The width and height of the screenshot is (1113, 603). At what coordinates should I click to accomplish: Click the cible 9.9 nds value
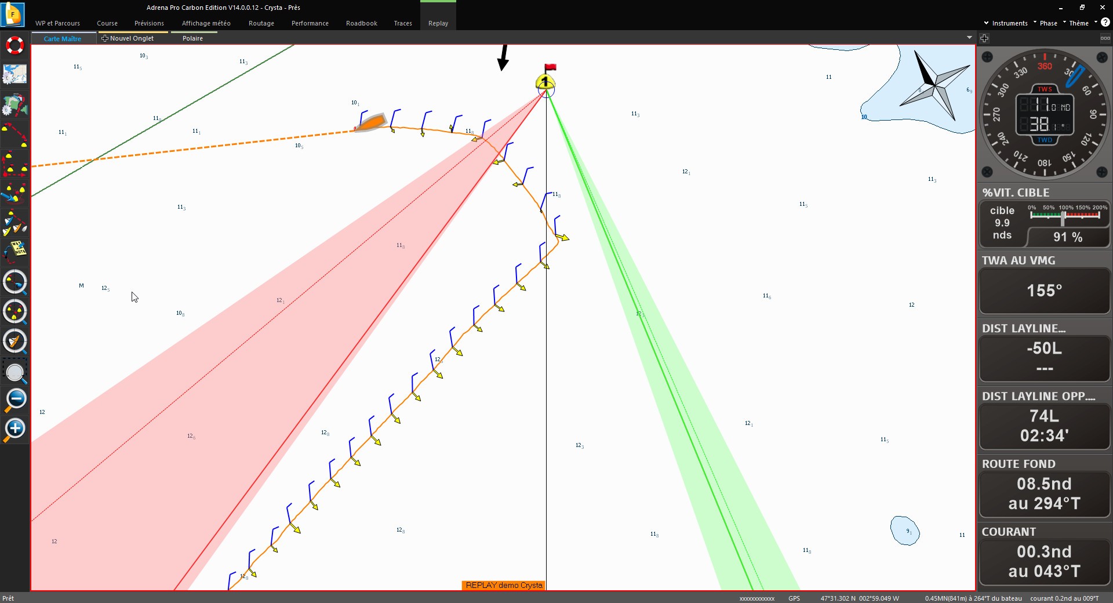[1002, 223]
